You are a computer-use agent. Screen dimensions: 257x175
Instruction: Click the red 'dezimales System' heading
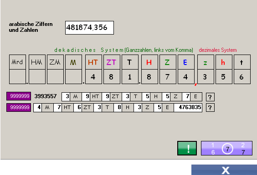218,50
